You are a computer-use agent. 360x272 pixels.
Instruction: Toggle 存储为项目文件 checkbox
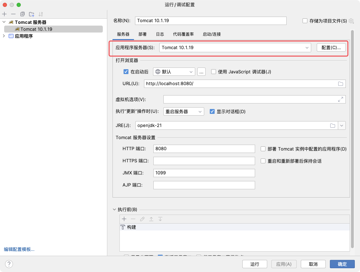pyautogui.click(x=305, y=21)
